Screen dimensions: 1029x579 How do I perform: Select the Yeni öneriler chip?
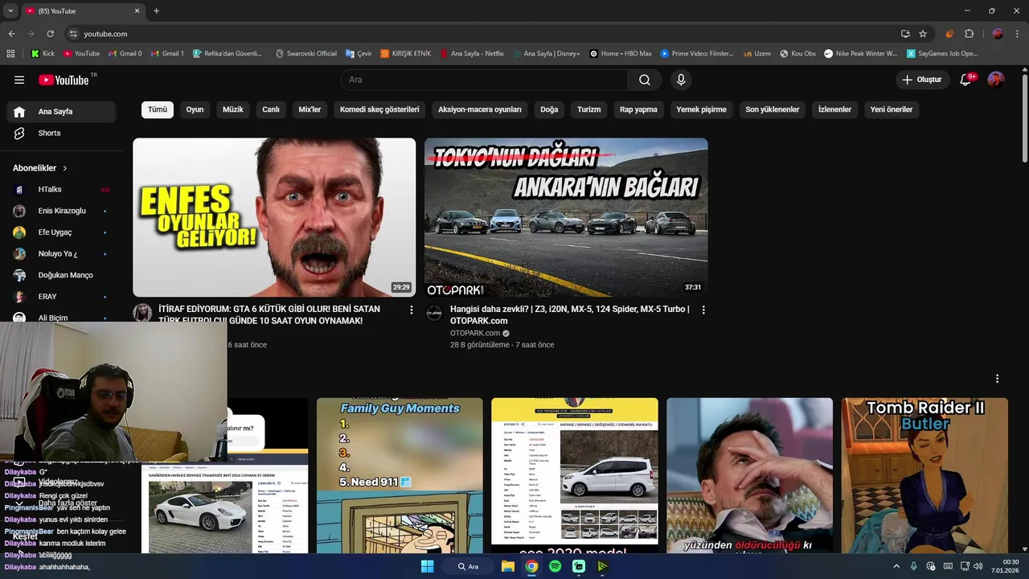pyautogui.click(x=892, y=109)
